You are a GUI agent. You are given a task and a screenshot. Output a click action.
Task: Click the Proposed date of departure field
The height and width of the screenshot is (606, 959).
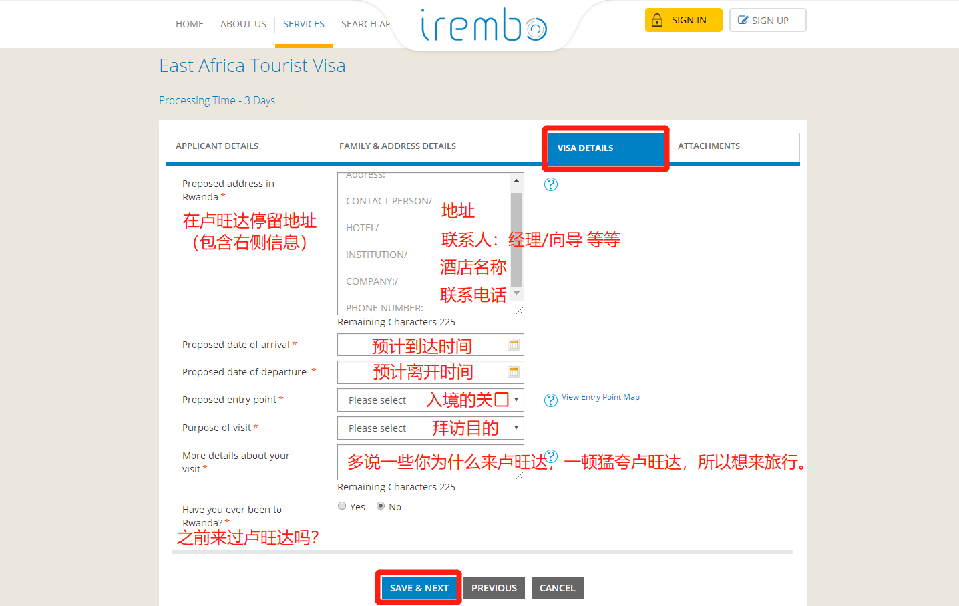(x=431, y=372)
